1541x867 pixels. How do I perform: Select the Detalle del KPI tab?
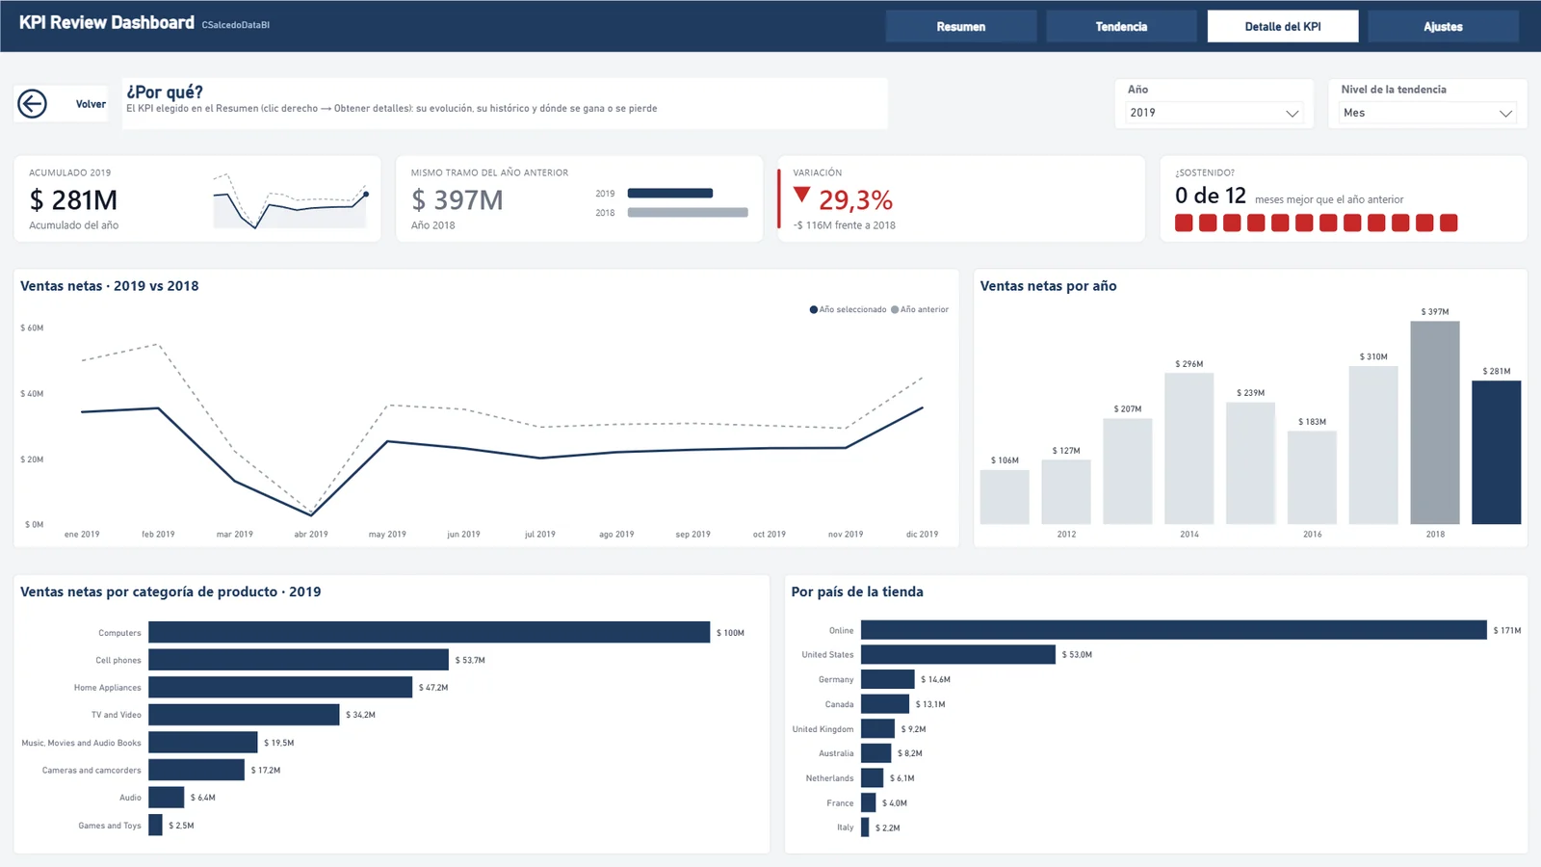1283,27
